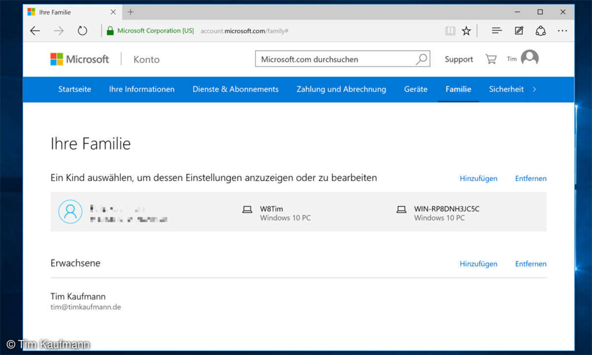This screenshot has height=355, width=592.
Task: Click the Microsoft logo
Action: tap(79, 59)
